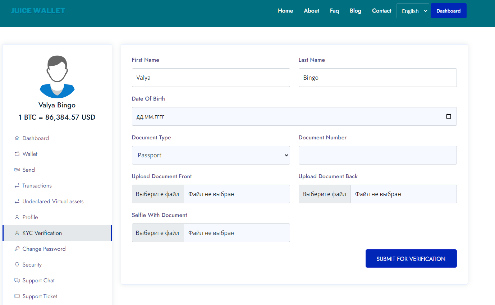Focus the Last Name field containing Bingo
The image size is (495, 305).
378,78
